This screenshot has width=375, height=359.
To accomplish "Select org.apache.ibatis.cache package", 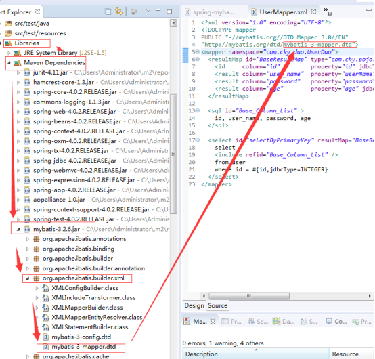I will 76,356.
